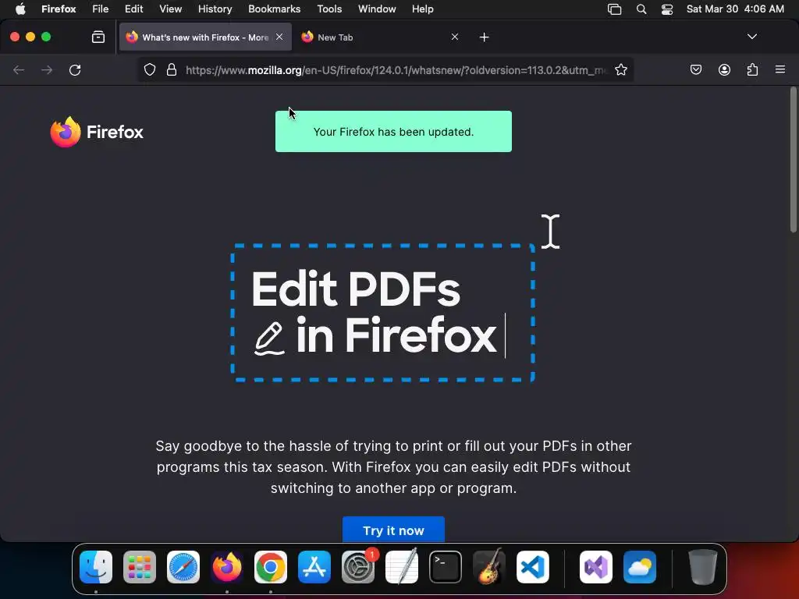Go back to previous page
Viewport: 799px width, 599px height.
19,69
